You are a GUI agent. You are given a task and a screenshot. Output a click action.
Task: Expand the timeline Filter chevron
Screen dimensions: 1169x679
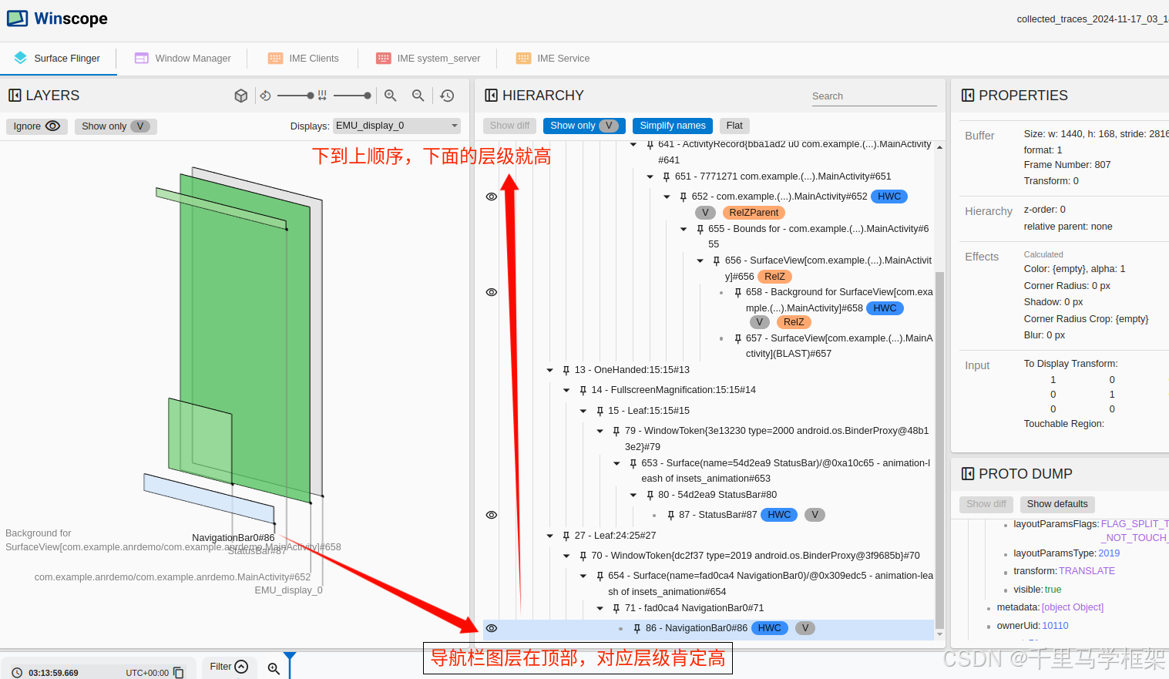241,667
